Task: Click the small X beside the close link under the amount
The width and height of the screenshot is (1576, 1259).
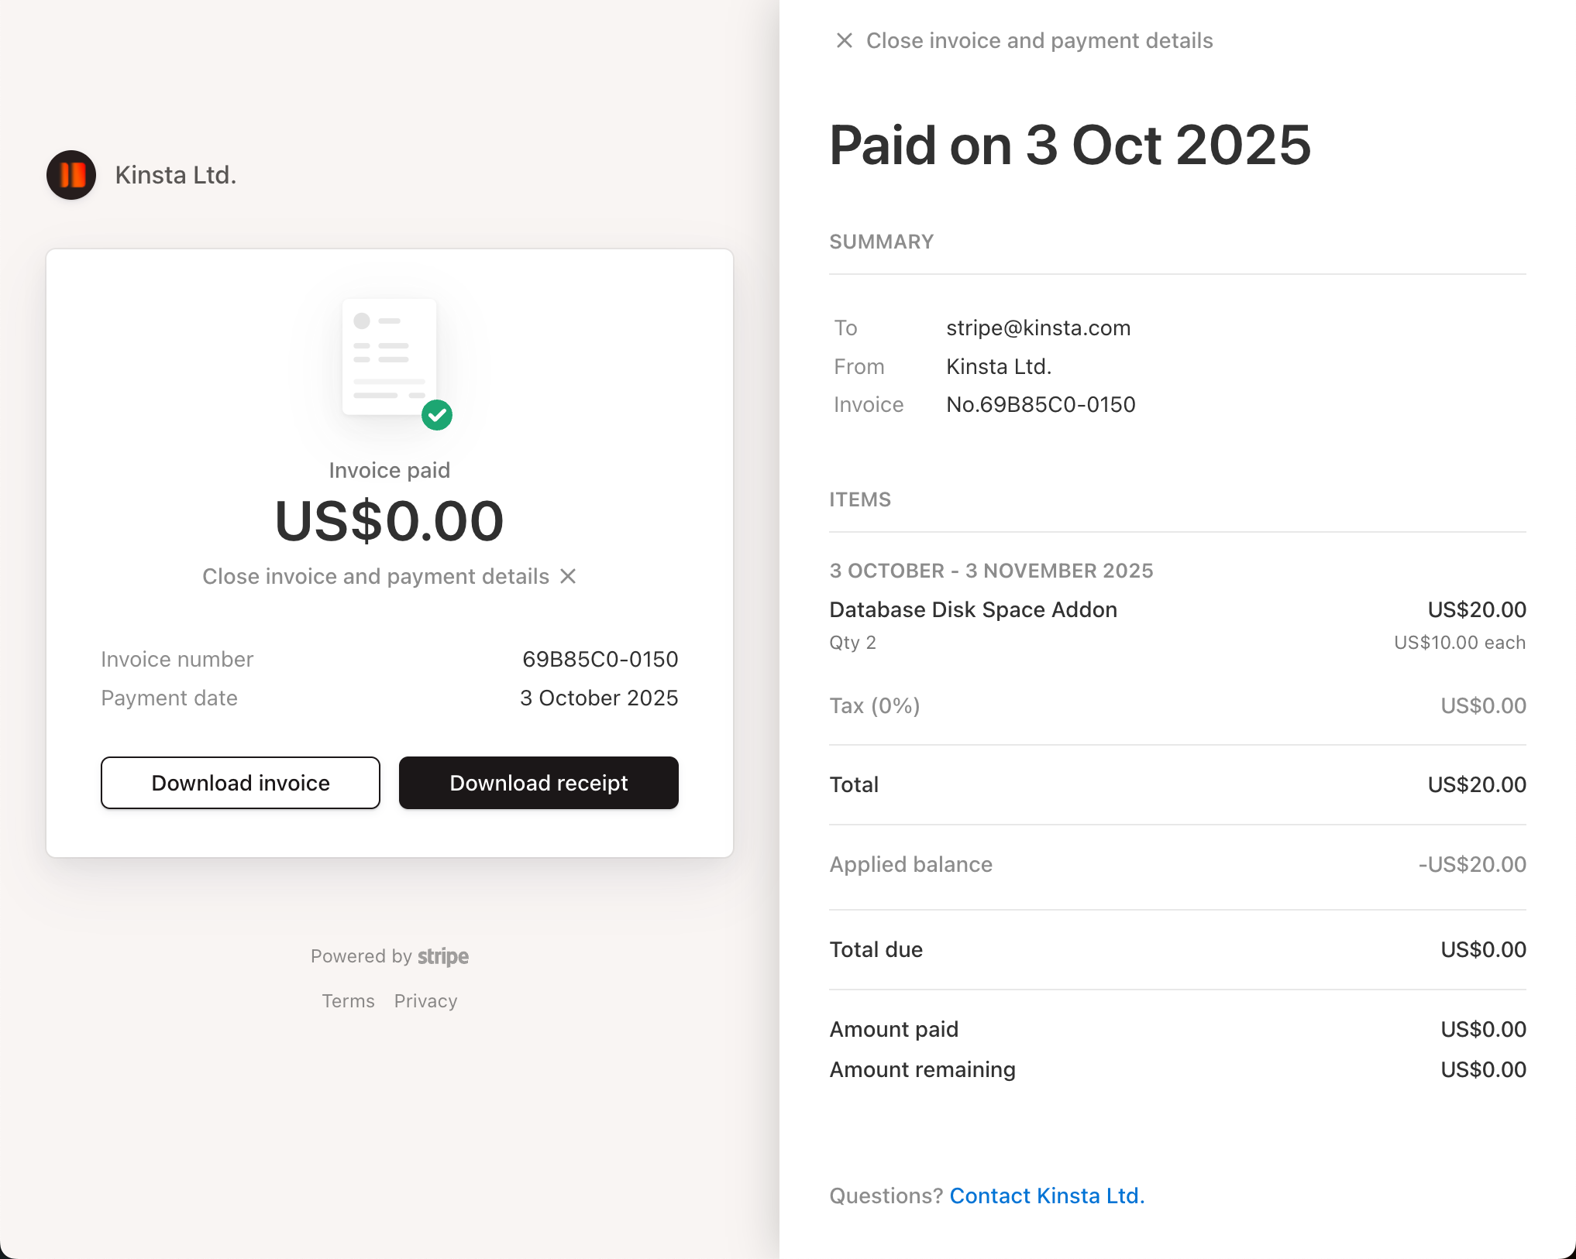Action: pos(568,576)
